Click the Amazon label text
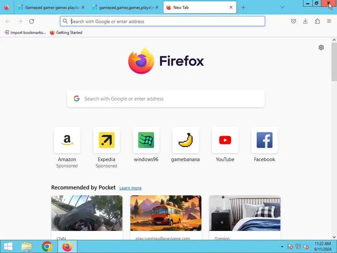The image size is (337, 253). [x=67, y=159]
